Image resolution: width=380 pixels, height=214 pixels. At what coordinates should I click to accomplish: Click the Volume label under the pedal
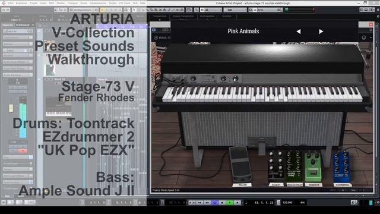click(242, 185)
